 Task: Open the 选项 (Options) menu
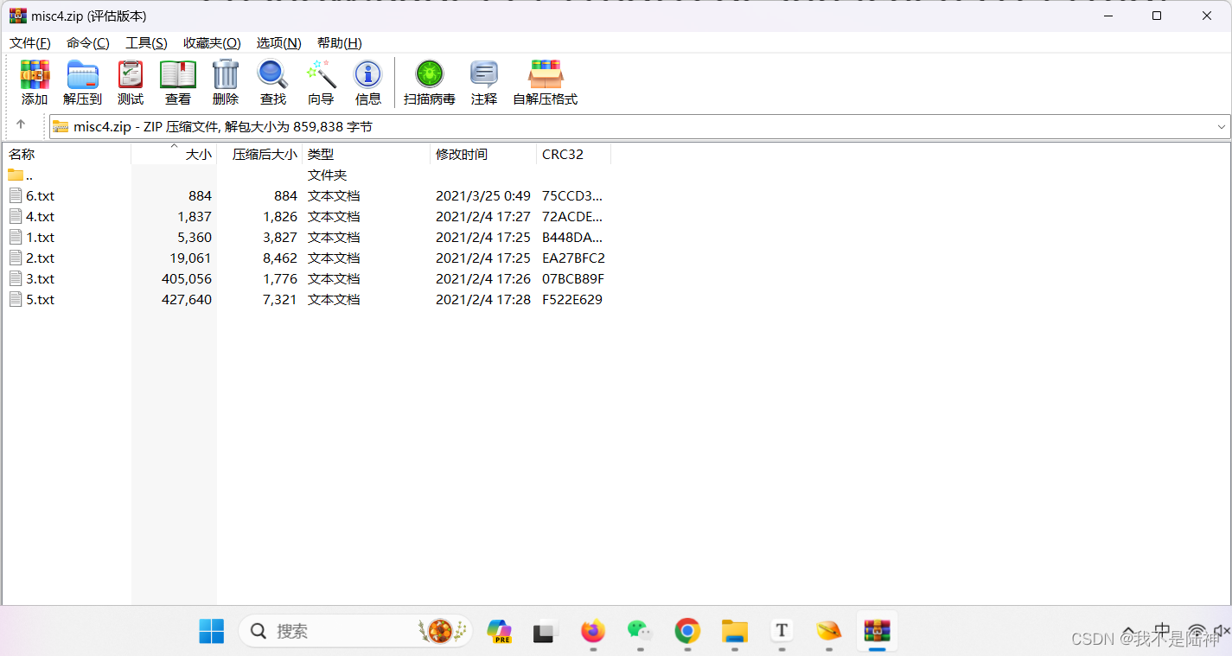point(278,42)
